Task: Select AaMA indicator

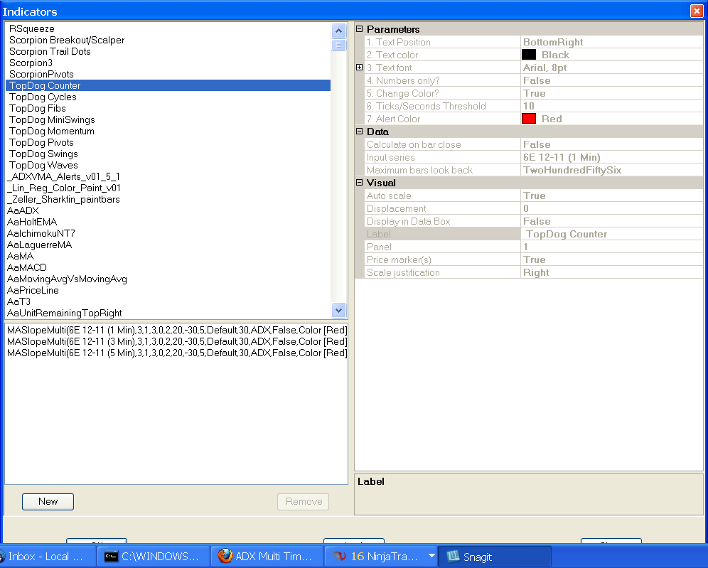Action: coord(168,256)
